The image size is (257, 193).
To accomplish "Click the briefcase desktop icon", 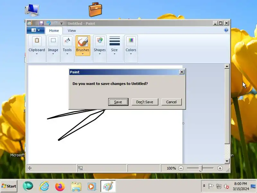I will [x=95, y=10].
